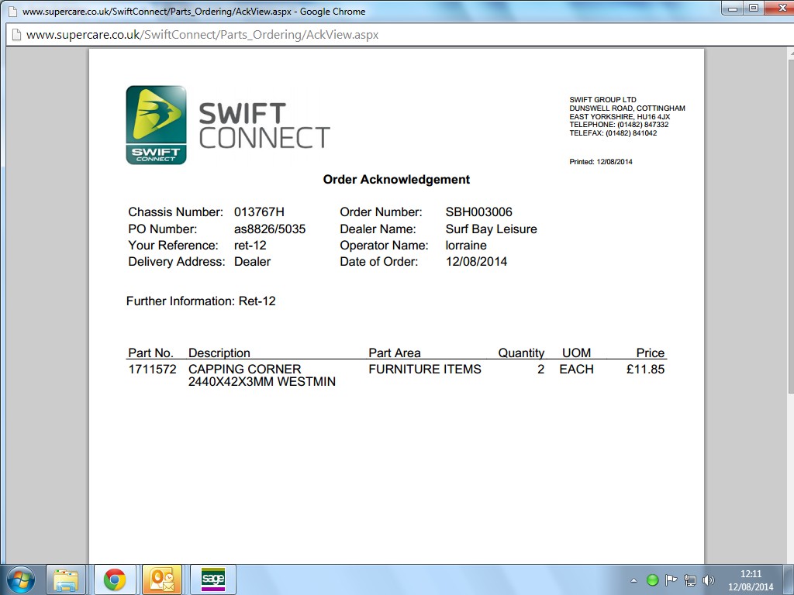This screenshot has width=794, height=595.
Task: Open the volume speaker tray icon
Action: point(709,580)
